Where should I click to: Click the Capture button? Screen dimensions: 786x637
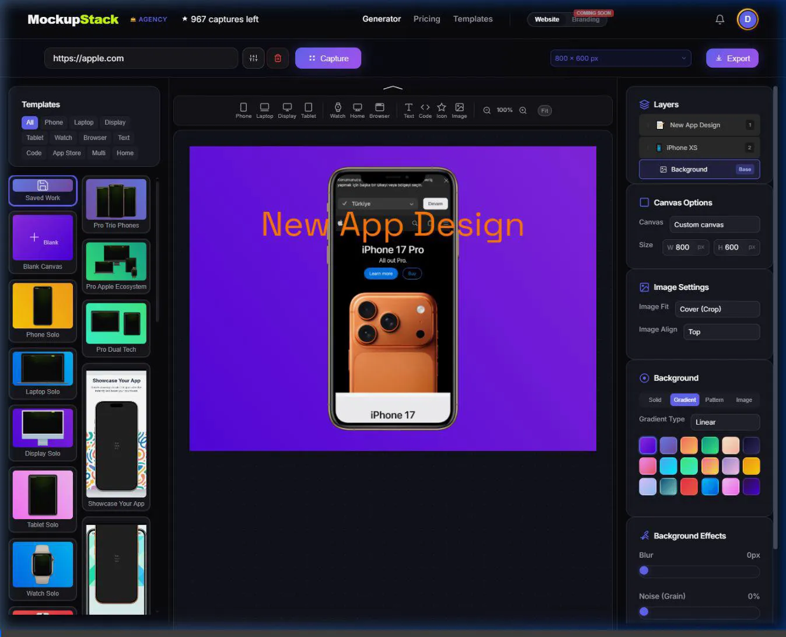[328, 58]
